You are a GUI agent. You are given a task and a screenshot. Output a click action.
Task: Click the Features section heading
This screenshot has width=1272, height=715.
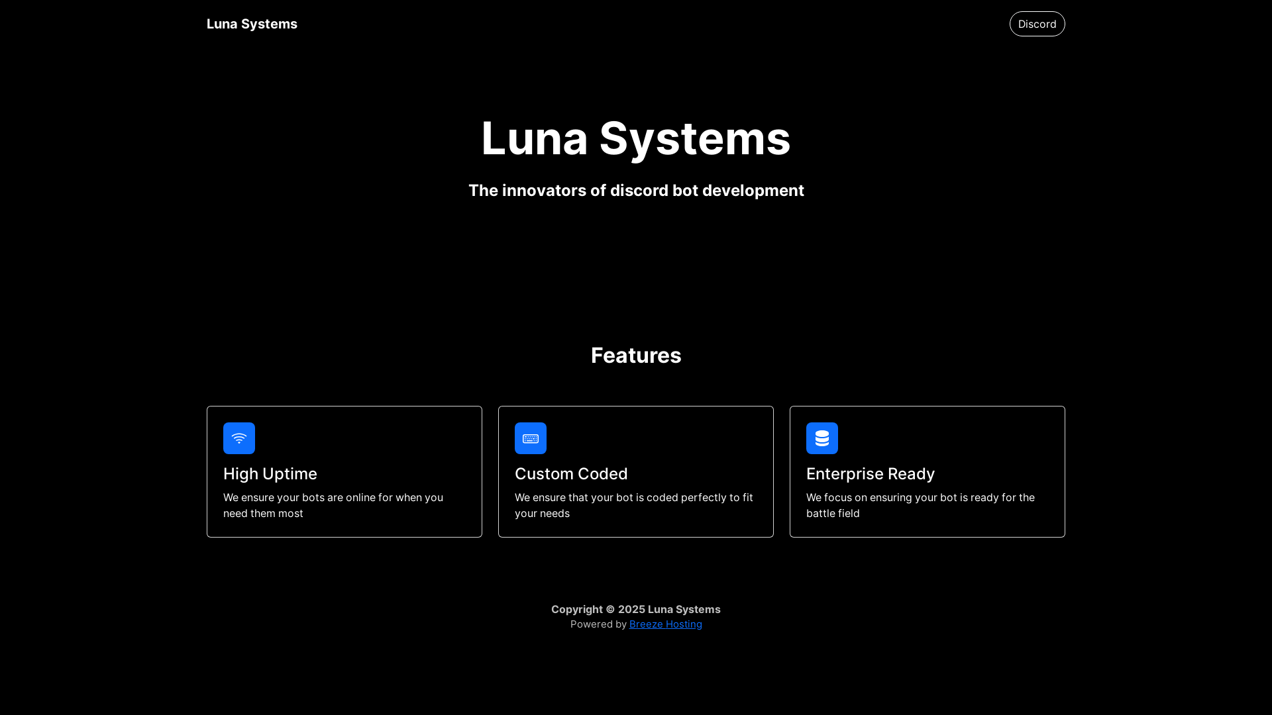coord(636,356)
